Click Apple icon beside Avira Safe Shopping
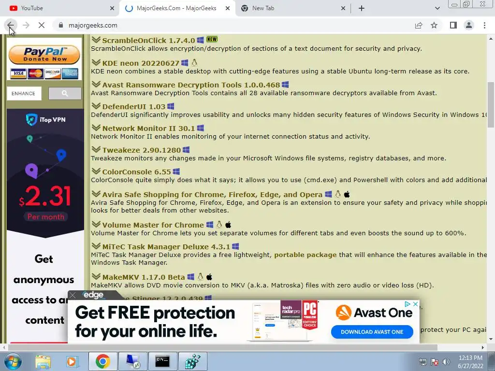 pyautogui.click(x=347, y=194)
